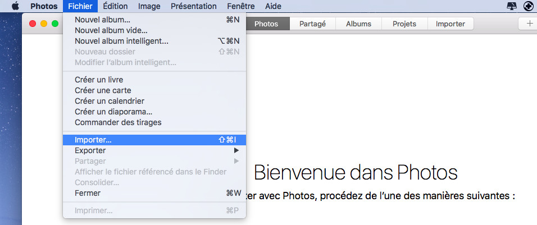Open the Apple menu

[x=15, y=6]
